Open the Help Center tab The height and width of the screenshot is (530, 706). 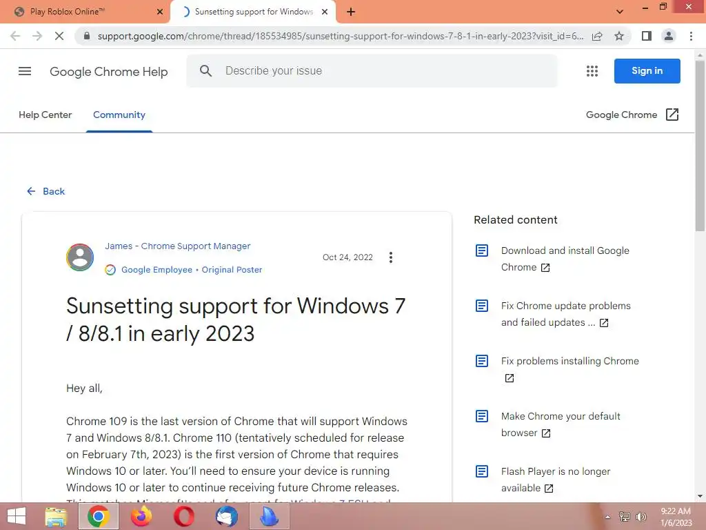[x=45, y=115]
